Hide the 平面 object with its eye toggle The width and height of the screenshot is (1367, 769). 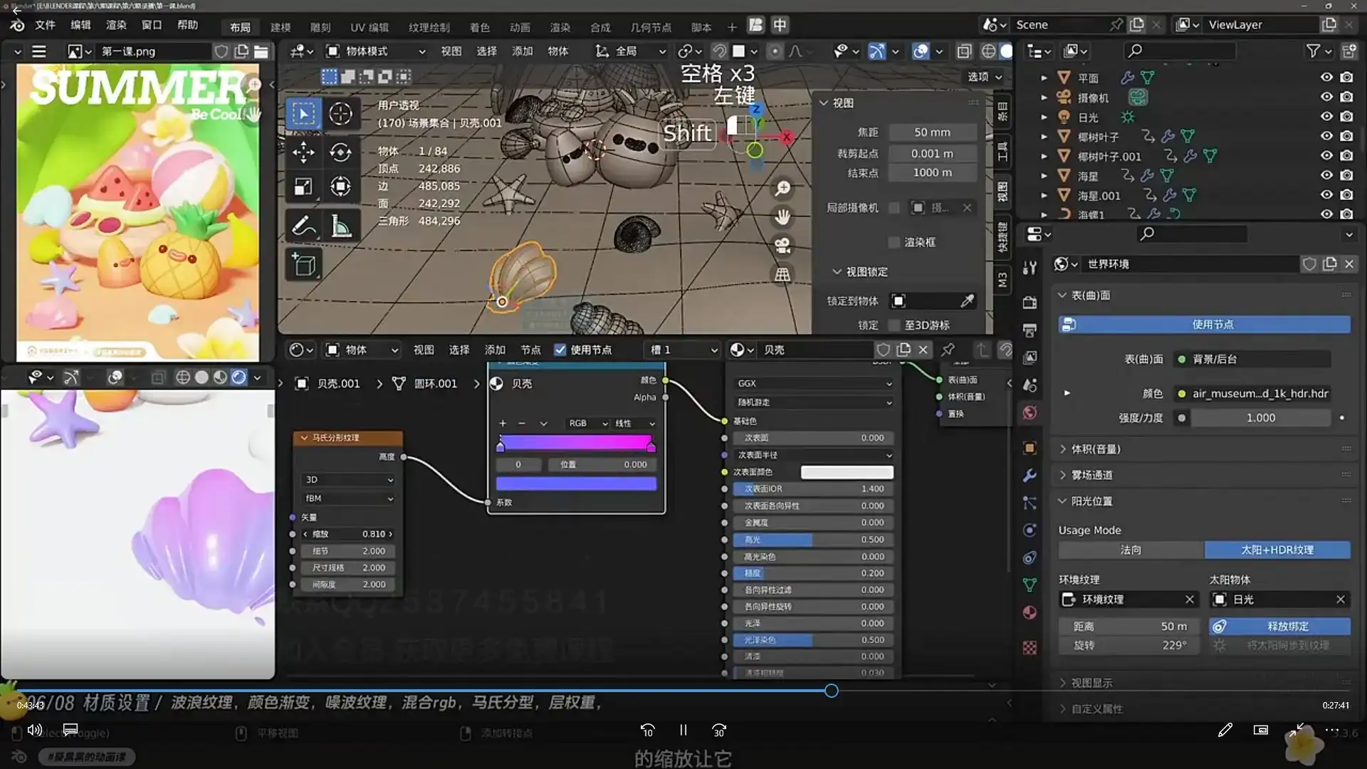[1326, 77]
